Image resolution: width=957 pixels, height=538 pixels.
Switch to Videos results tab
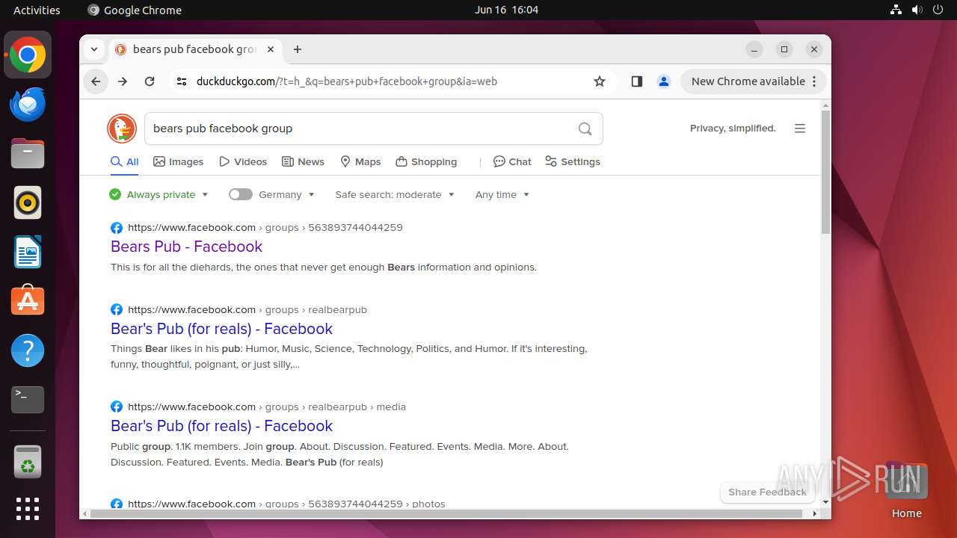[x=243, y=161]
